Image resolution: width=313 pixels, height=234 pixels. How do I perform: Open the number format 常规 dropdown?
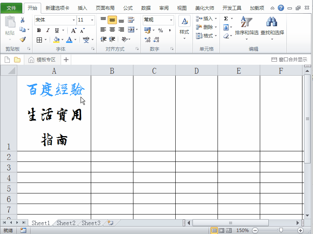point(171,20)
